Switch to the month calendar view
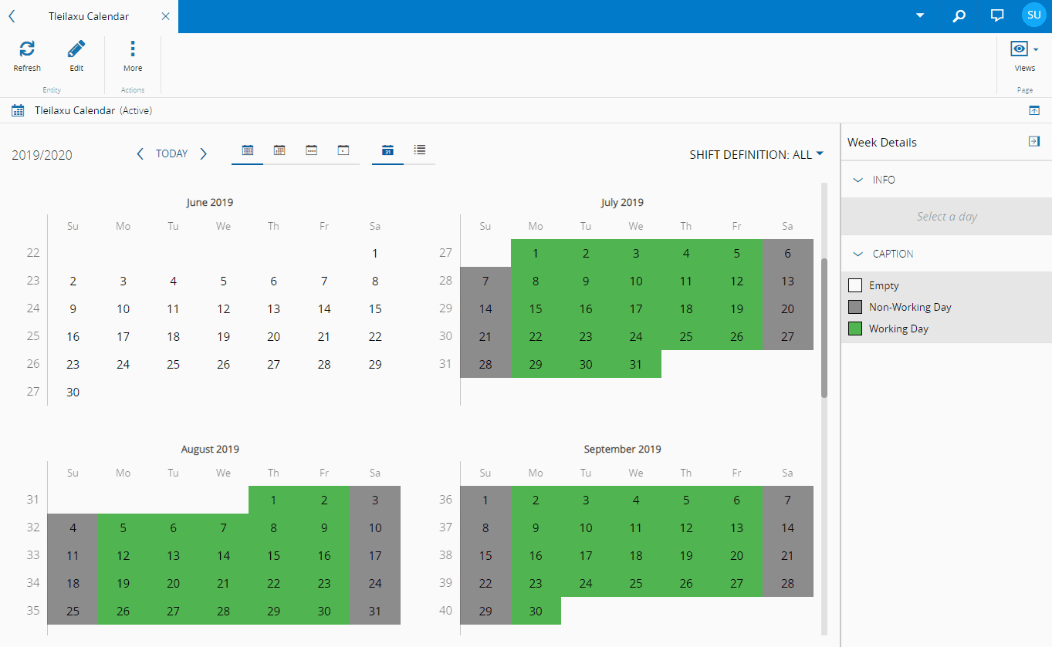This screenshot has width=1052, height=647. [x=279, y=150]
